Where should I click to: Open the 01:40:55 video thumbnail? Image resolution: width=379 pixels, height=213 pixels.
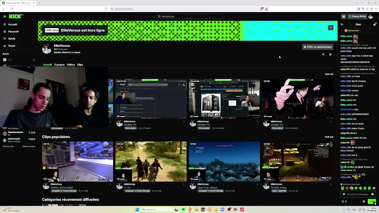[x=224, y=99]
